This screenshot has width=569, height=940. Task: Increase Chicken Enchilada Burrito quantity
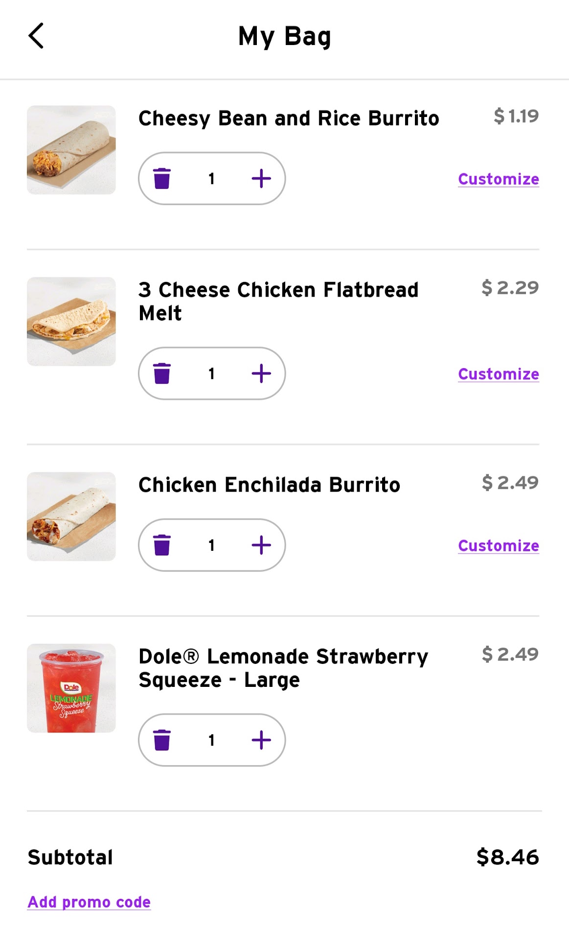point(261,545)
